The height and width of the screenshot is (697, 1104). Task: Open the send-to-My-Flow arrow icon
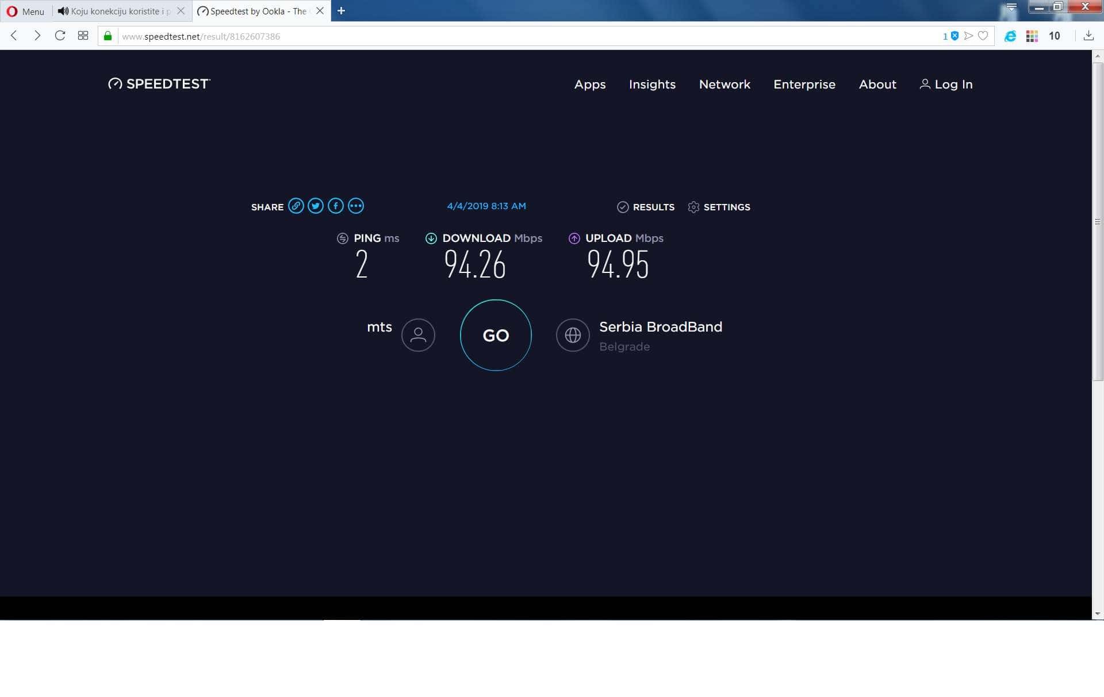(x=969, y=36)
